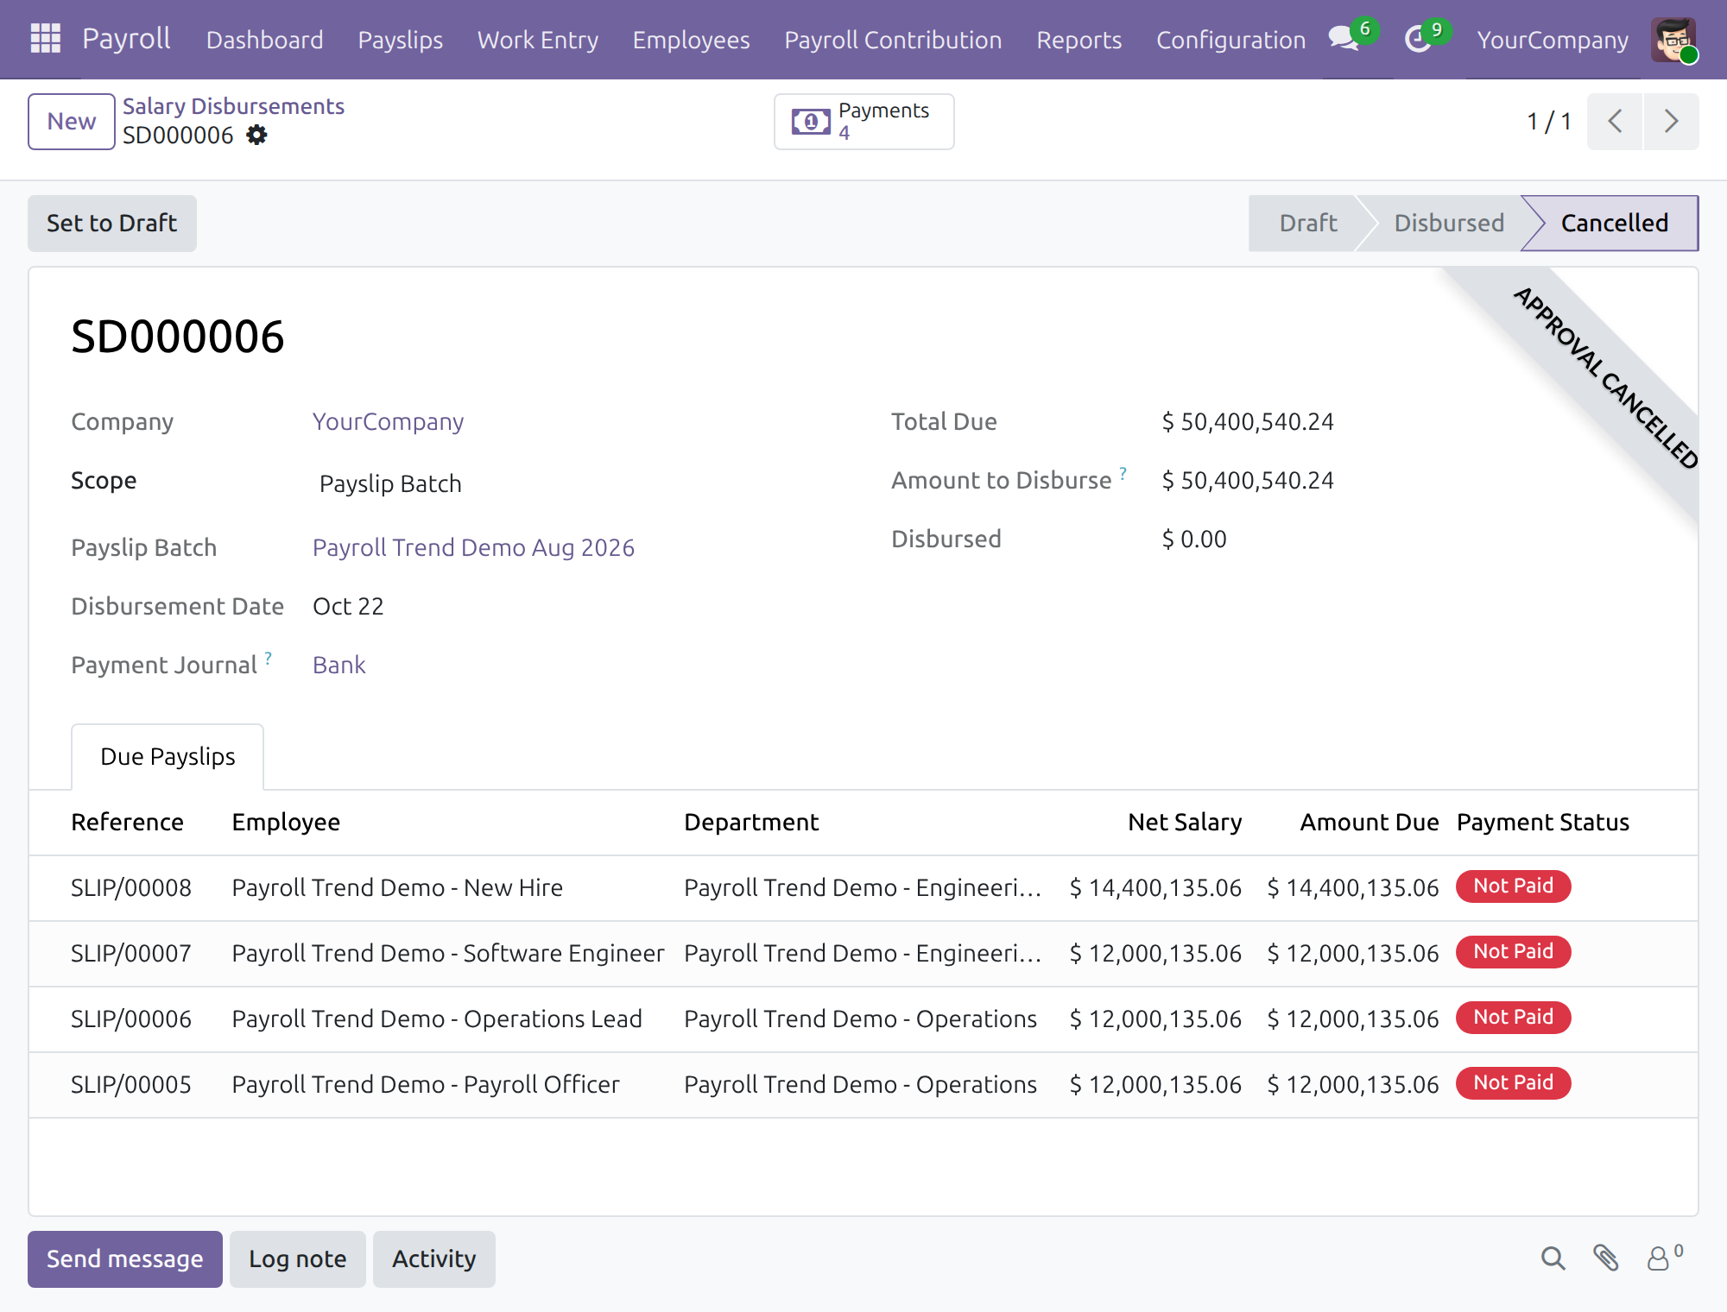
Task: Open the Configuration menu
Action: [x=1230, y=40]
